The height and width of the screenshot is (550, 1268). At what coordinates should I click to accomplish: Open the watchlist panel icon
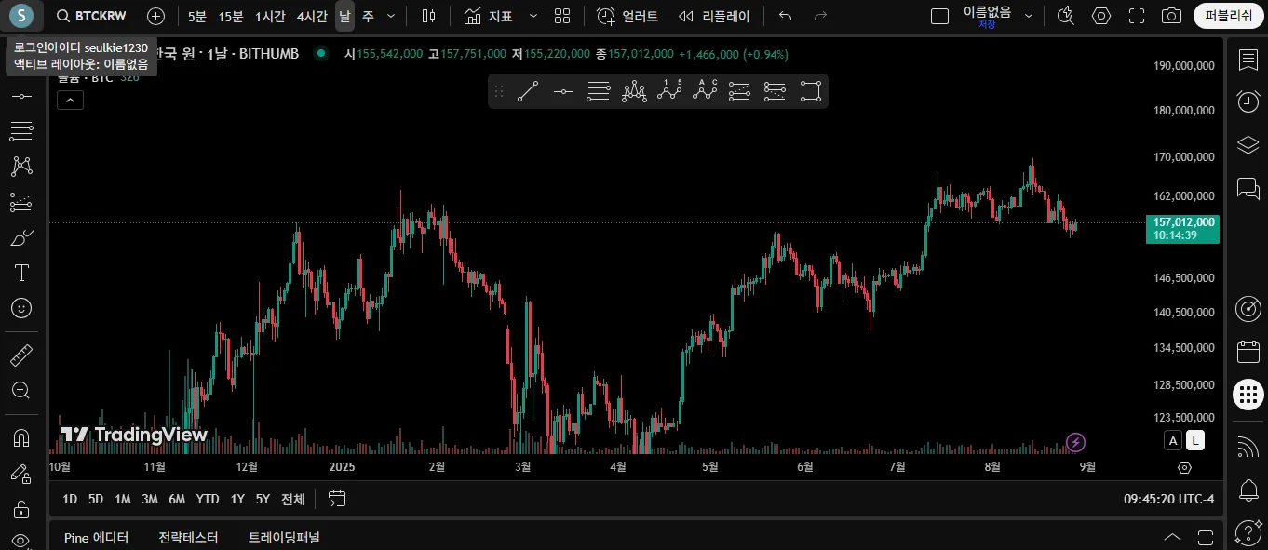(x=1248, y=60)
